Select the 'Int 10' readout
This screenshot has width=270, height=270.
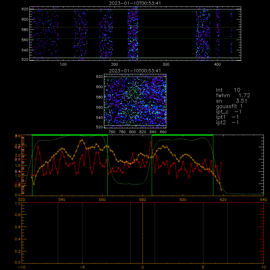[x=228, y=90]
